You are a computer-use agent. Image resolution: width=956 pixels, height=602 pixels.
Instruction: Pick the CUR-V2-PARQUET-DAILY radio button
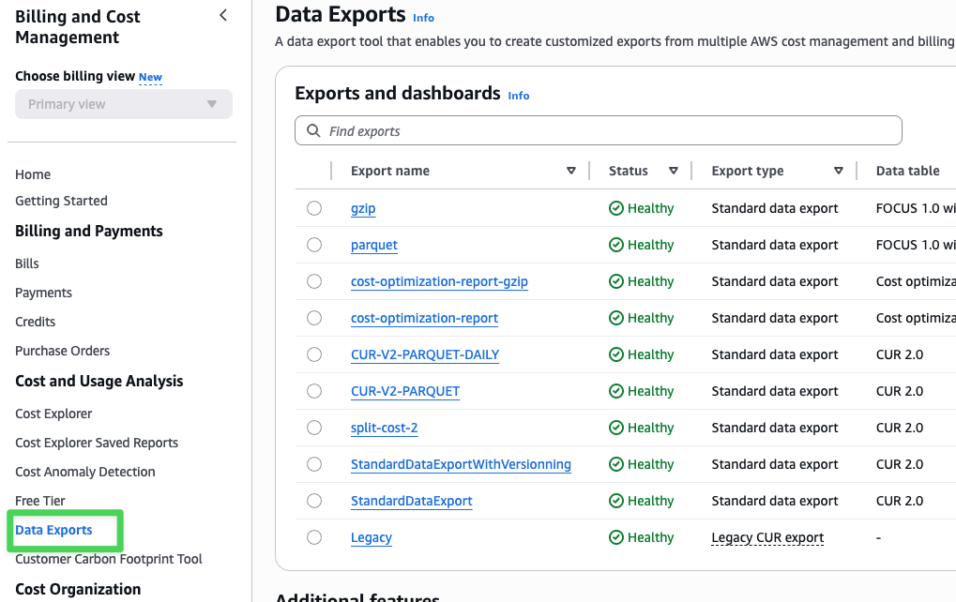[x=314, y=354]
